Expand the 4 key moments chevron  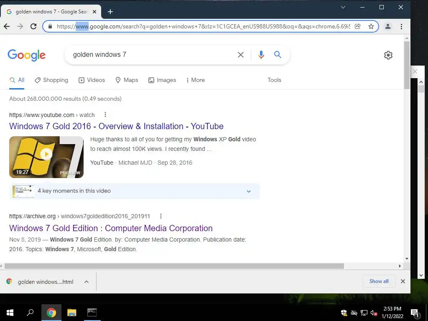coord(249,191)
